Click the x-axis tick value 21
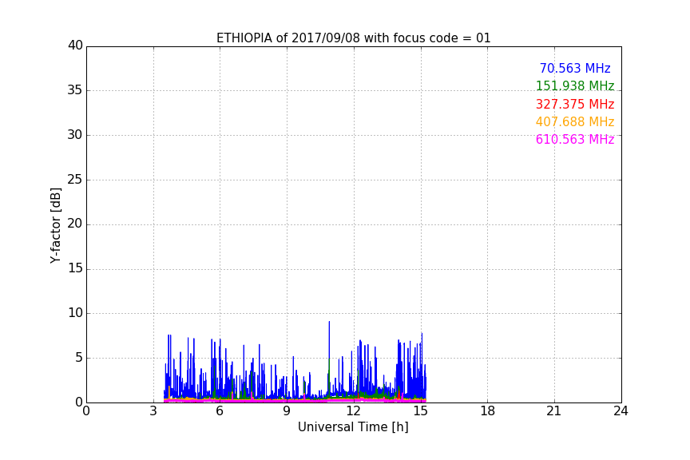 tap(554, 411)
